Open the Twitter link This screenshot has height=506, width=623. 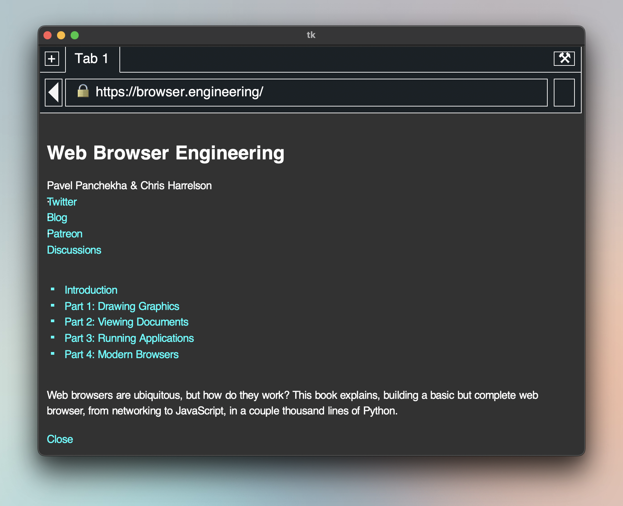coord(62,202)
